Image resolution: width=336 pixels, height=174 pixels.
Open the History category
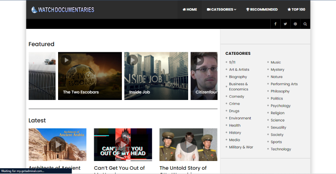[235, 133]
